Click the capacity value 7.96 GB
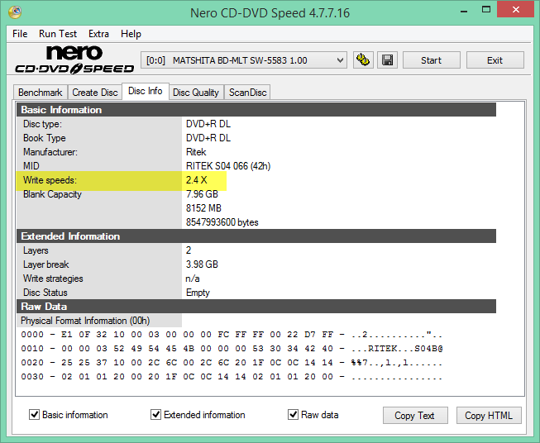The height and width of the screenshot is (443, 540). (202, 194)
